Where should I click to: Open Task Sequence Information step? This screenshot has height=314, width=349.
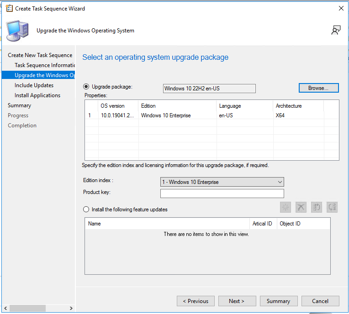(x=45, y=65)
